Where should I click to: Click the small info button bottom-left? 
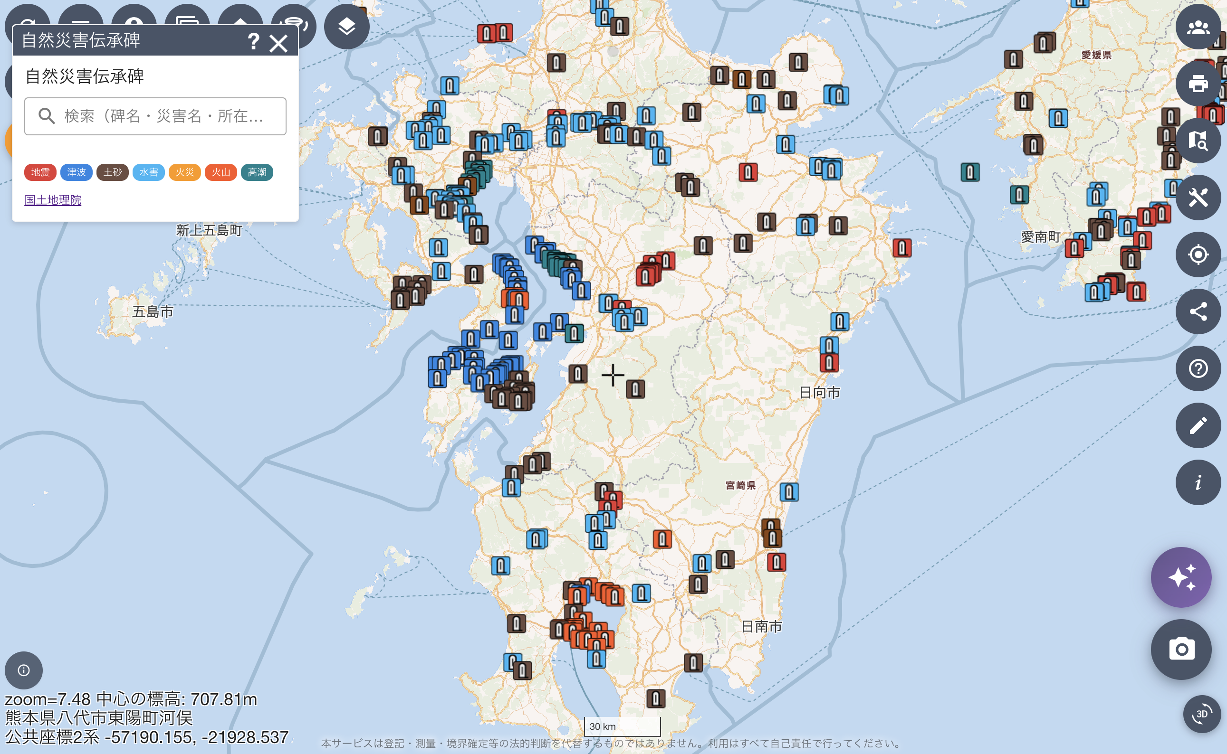click(x=23, y=670)
